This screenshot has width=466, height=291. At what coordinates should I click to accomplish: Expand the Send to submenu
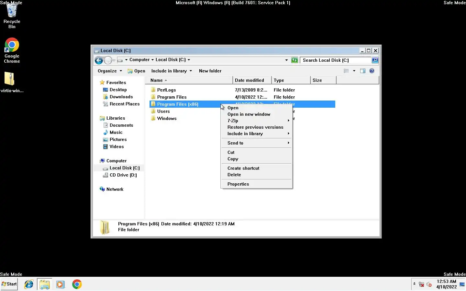pyautogui.click(x=257, y=143)
